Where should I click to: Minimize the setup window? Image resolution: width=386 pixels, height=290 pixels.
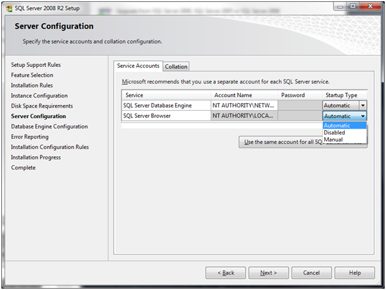[x=341, y=6]
